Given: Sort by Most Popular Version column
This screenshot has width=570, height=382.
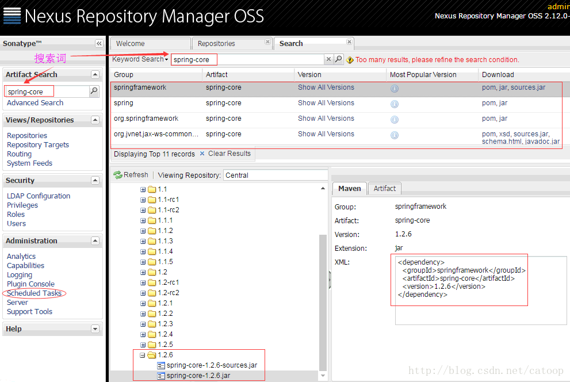Looking at the screenshot, I should pyautogui.click(x=432, y=75).
